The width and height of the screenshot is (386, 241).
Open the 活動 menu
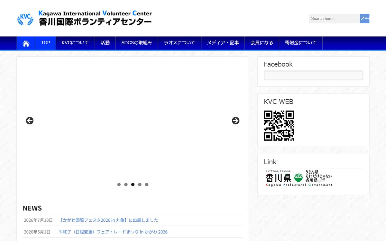[x=105, y=43]
